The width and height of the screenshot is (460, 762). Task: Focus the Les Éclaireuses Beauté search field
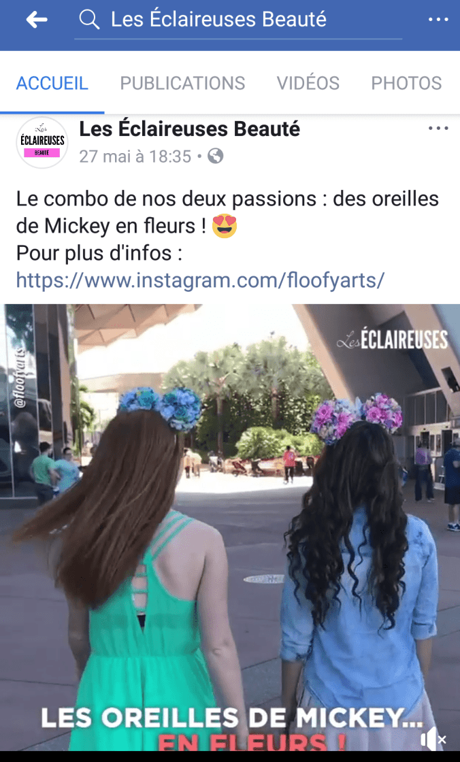coord(238,20)
